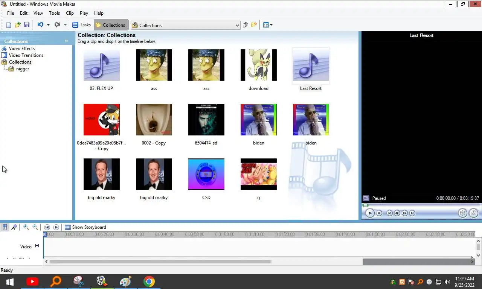482x289 pixels.
Task: Toggle the Tasks pane button
Action: (81, 25)
